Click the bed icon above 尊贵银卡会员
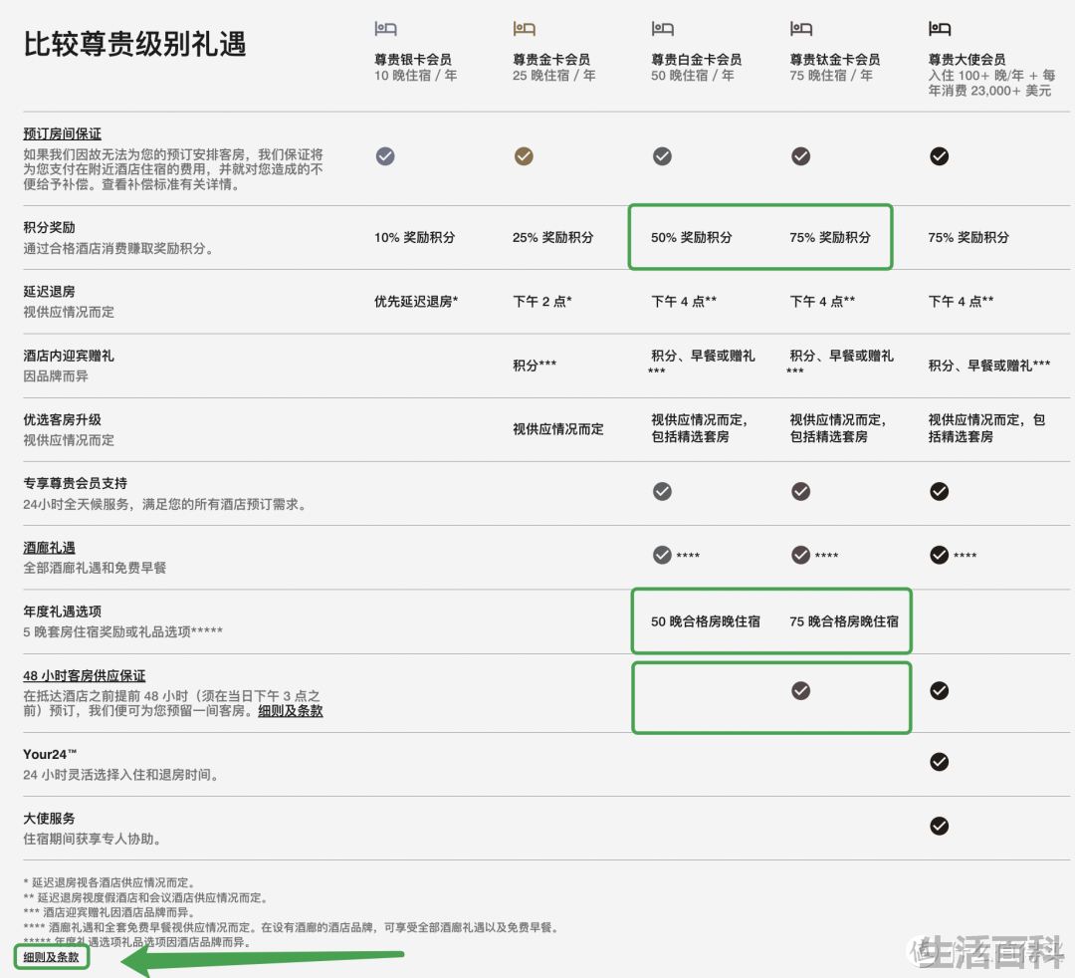 [385, 28]
